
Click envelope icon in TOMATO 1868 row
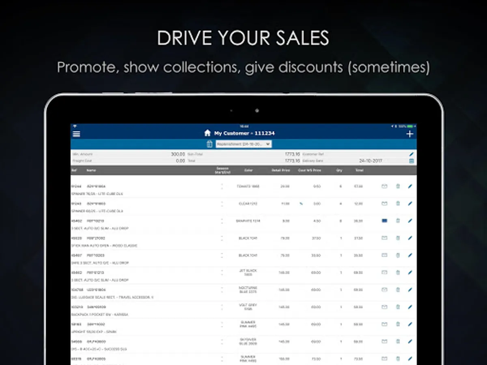pos(384,187)
